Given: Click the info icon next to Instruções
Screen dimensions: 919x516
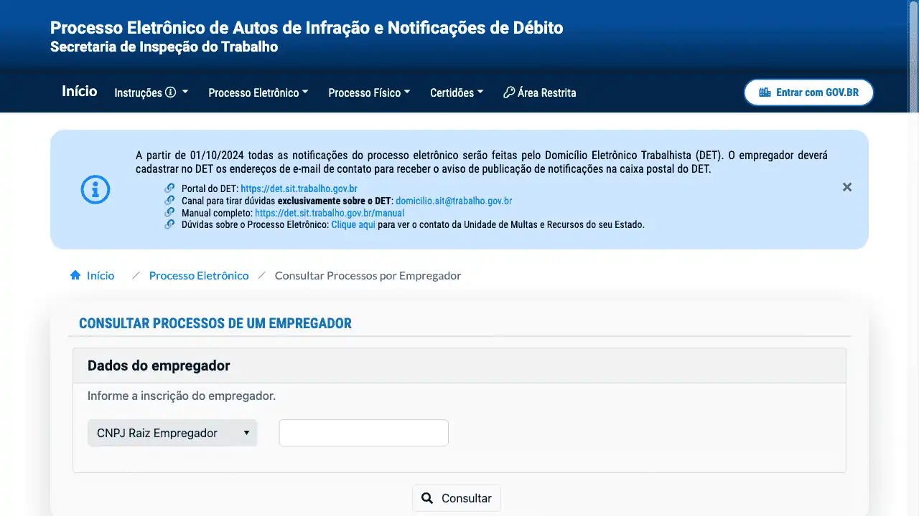Looking at the screenshot, I should pyautogui.click(x=171, y=92).
